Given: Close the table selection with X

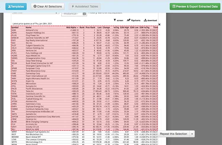Looking at the screenshot, I should [x=160, y=25].
